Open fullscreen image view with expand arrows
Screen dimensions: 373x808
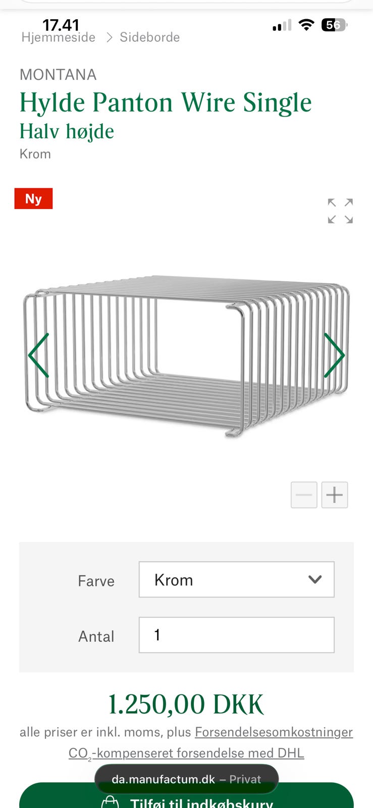[x=340, y=211]
